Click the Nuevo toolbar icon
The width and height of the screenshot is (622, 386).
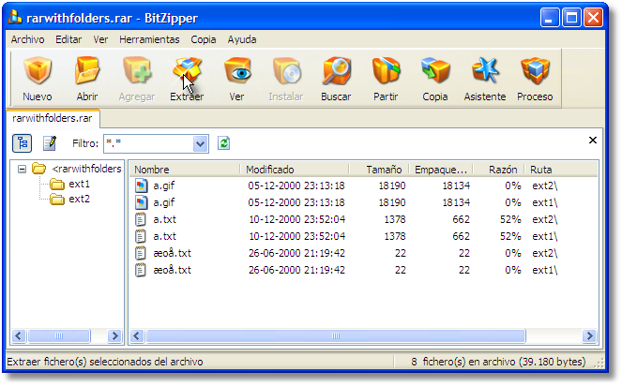pos(38,71)
